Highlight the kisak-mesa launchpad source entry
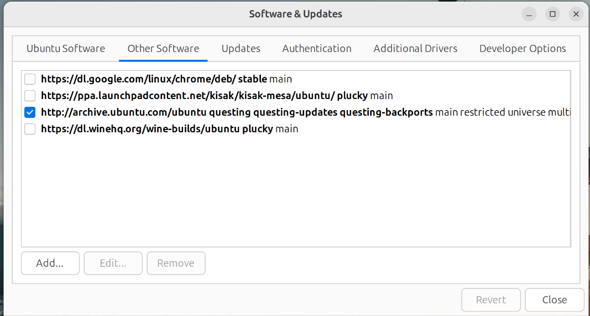The image size is (590, 316). [217, 96]
